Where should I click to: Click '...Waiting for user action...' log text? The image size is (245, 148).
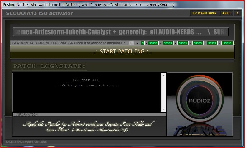(87, 85)
